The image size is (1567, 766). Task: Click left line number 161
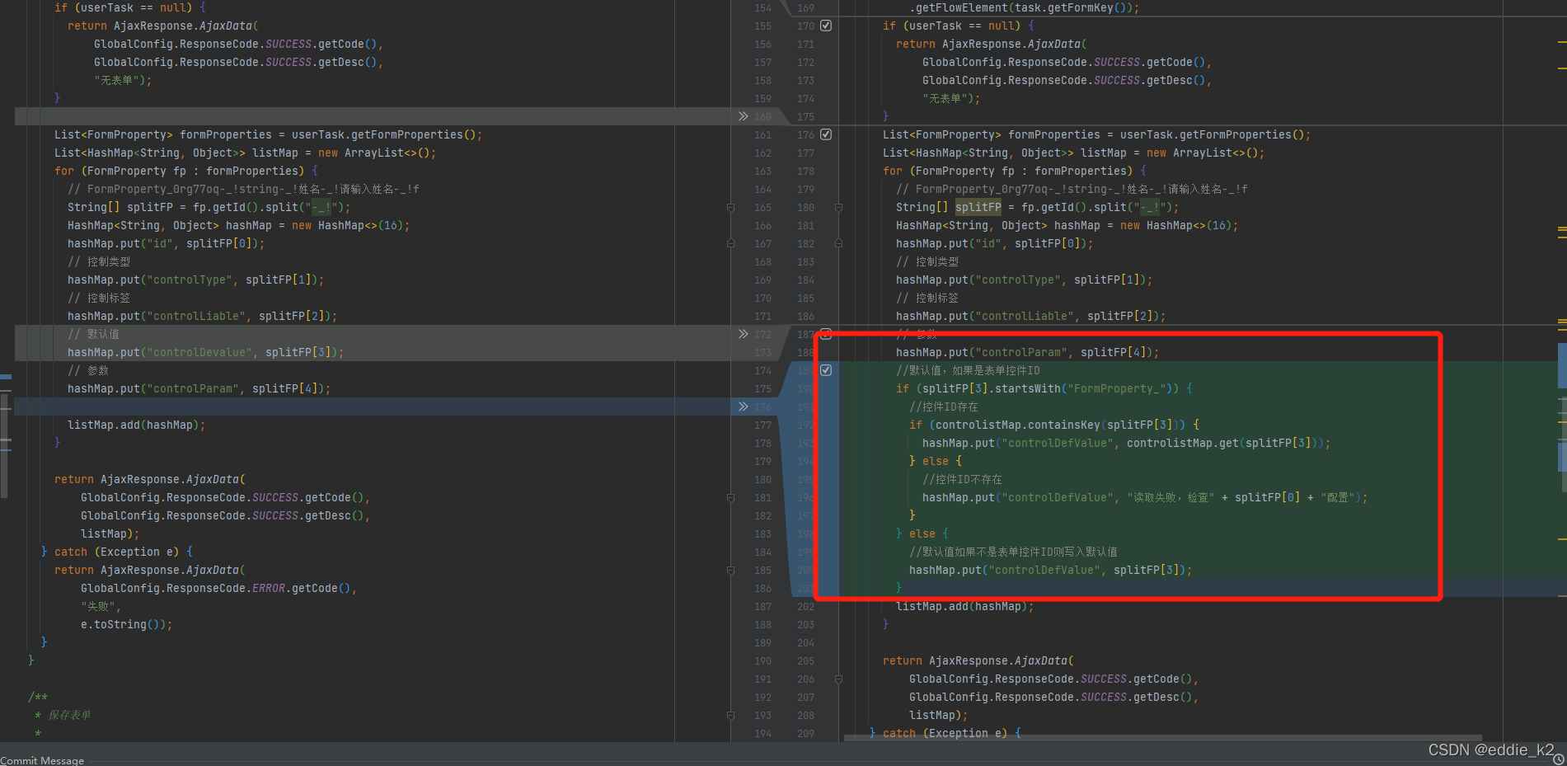[762, 134]
